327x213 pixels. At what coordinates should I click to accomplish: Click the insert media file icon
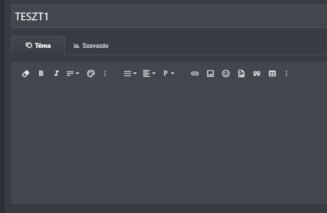tap(241, 73)
